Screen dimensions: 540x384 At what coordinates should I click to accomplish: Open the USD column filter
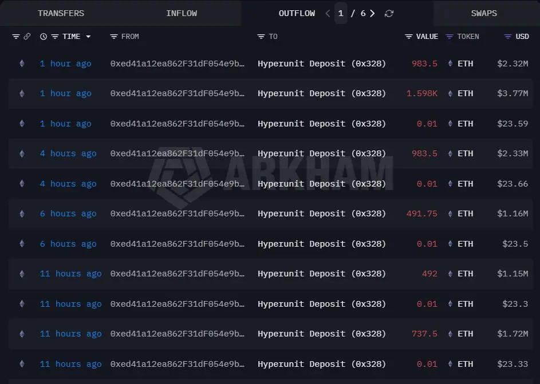pos(507,37)
